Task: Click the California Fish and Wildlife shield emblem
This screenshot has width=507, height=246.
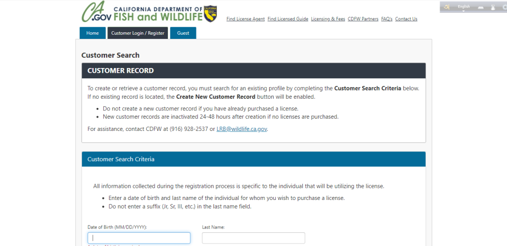Action: 210,13
